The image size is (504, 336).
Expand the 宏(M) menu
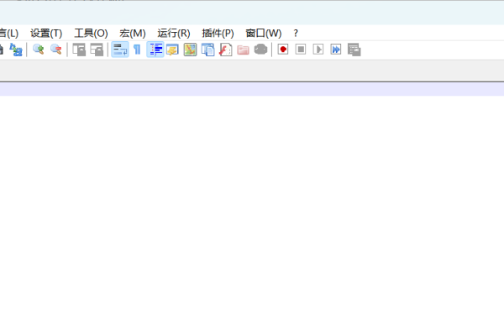[x=133, y=33]
